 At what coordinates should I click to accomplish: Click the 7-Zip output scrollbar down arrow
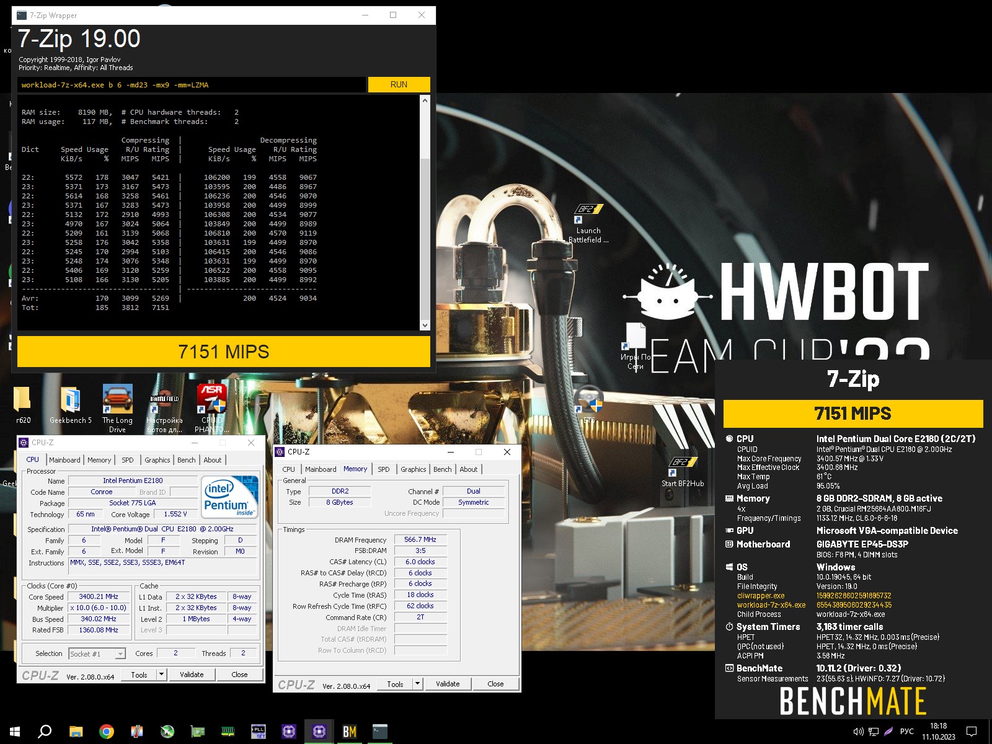(x=425, y=325)
